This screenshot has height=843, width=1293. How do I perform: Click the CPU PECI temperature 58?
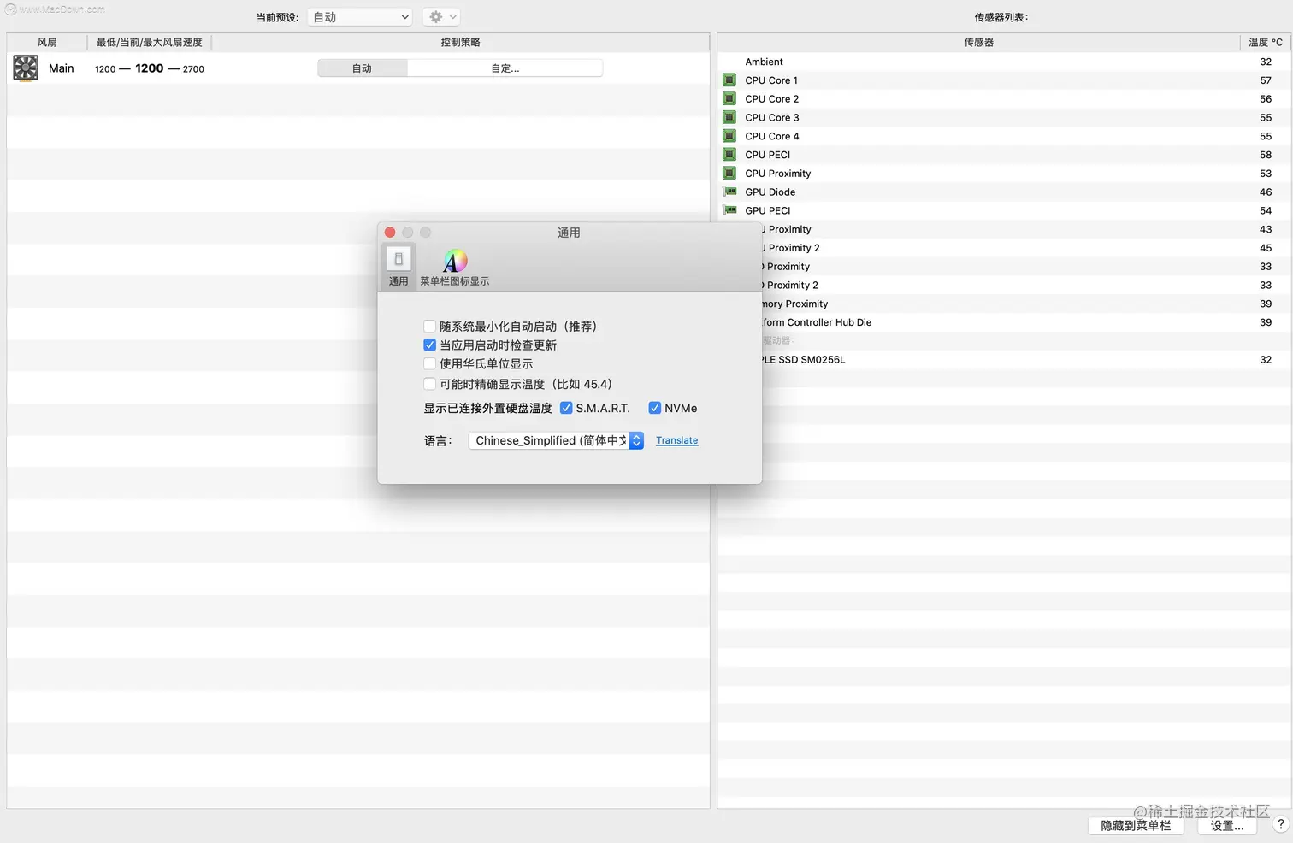1266,155
